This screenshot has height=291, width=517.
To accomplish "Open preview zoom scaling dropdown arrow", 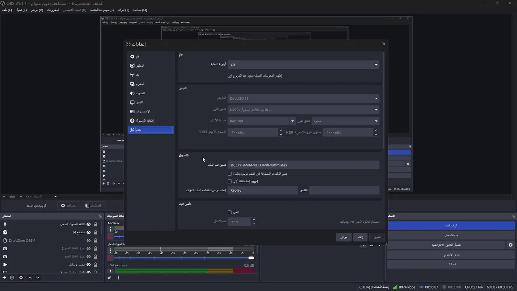I will (x=55, y=197).
